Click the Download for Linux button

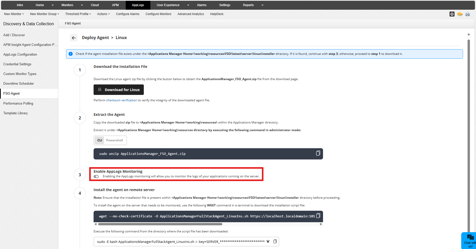click(x=118, y=90)
